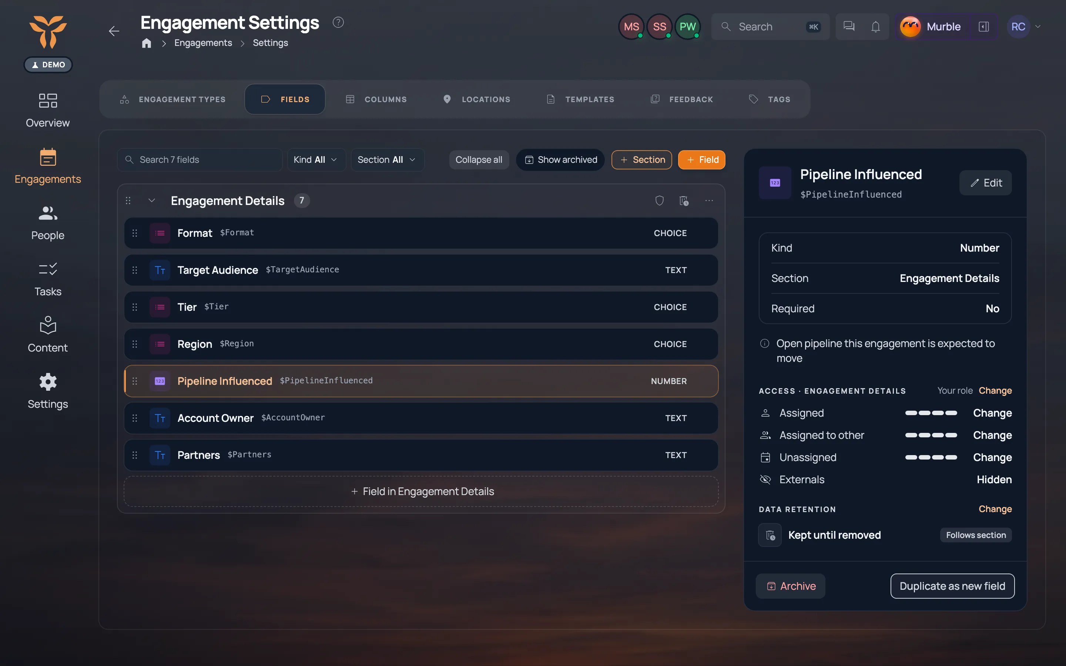Switch to the Engagement Types tab
This screenshot has height=666, width=1066.
click(173, 99)
